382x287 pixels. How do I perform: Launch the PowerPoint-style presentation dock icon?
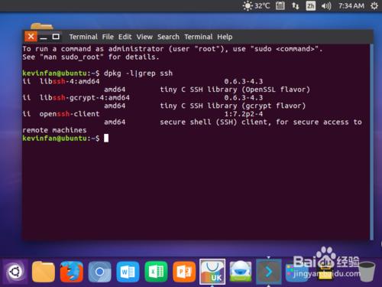pyautogui.click(x=184, y=272)
